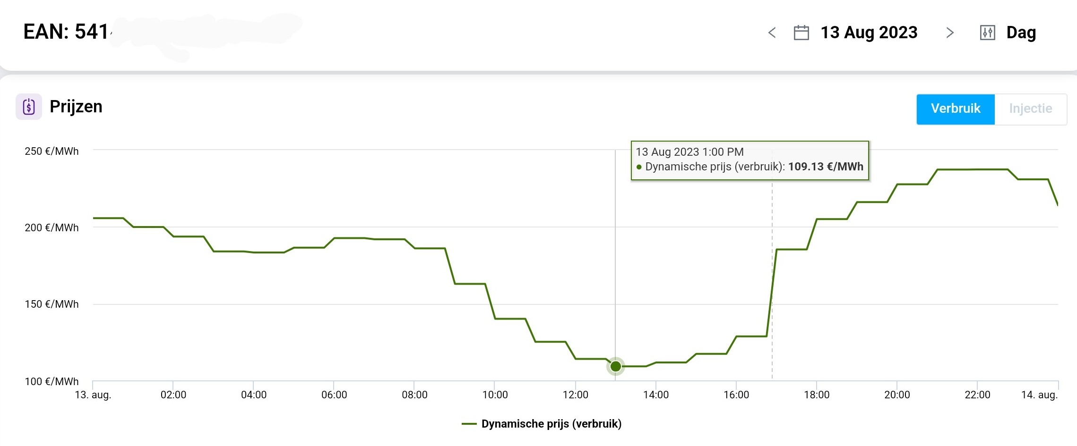Image resolution: width=1077 pixels, height=446 pixels.
Task: Click the 13 Aug 2023 date field
Action: pos(869,33)
